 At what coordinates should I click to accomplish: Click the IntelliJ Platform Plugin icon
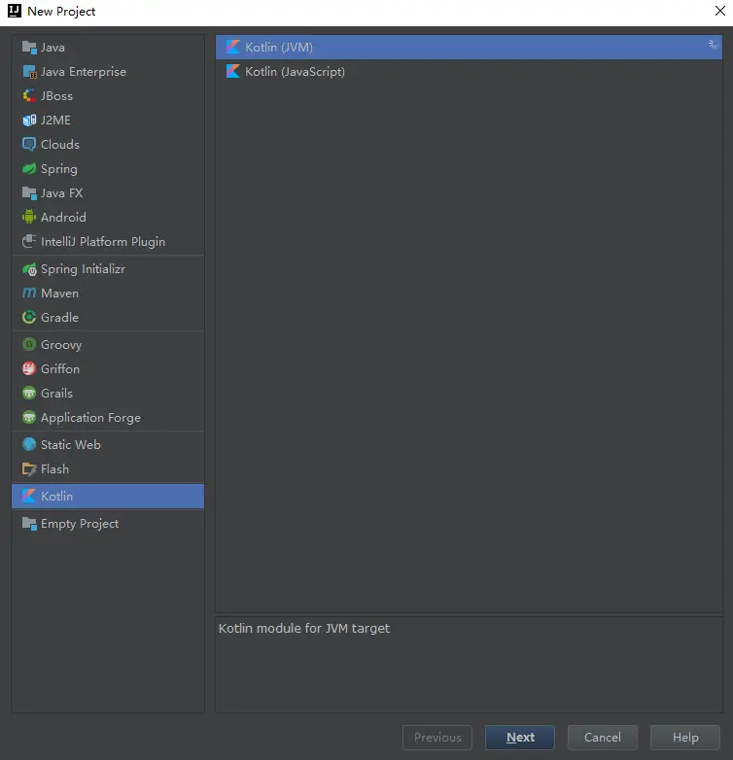[29, 241]
